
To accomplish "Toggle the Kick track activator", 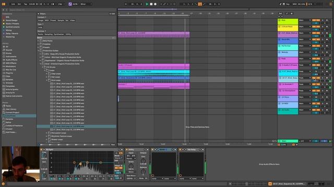I will (x=316, y=20).
